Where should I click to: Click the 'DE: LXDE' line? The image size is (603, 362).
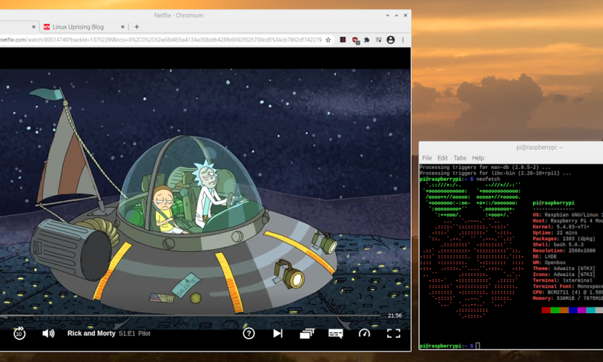[545, 256]
